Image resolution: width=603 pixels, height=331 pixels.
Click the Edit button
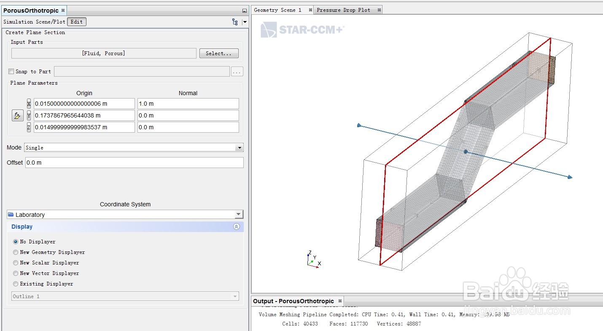[77, 22]
